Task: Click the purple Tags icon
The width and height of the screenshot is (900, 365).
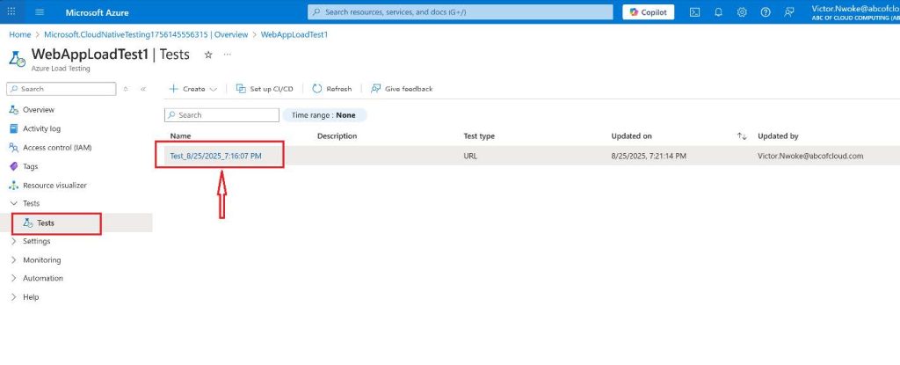Action: click(x=14, y=167)
